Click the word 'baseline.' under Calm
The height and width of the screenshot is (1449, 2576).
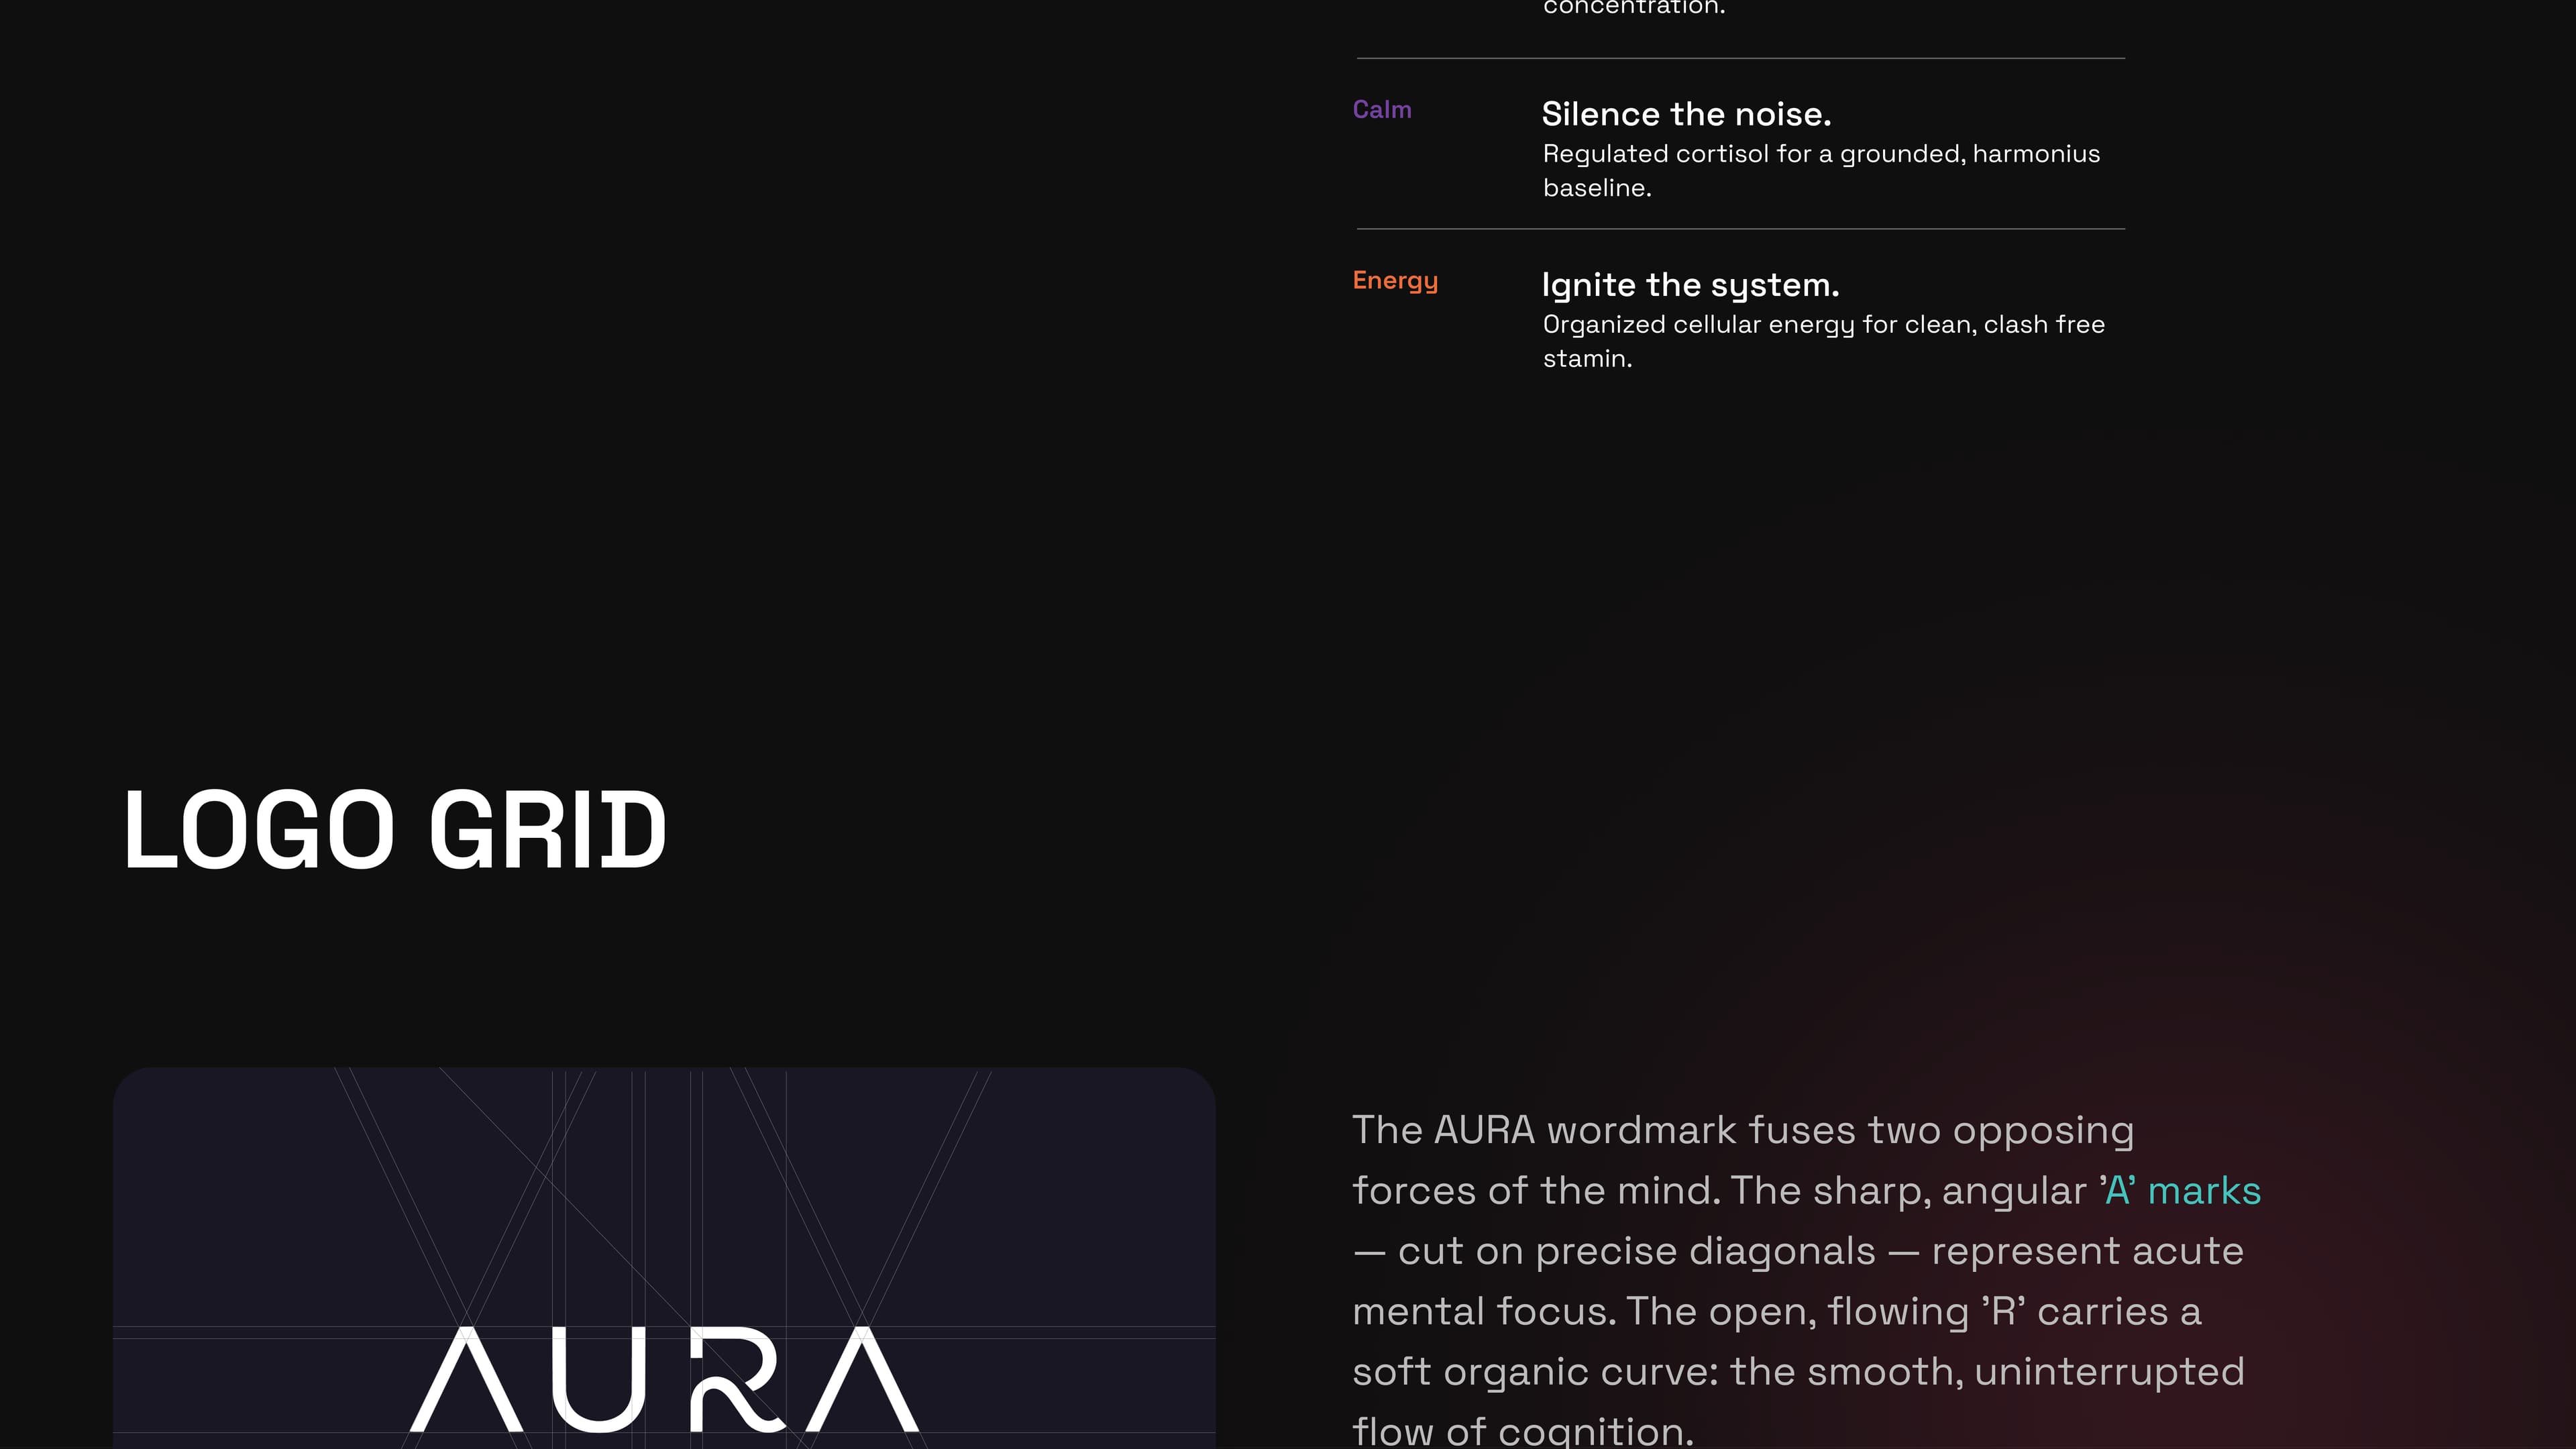pos(1597,188)
